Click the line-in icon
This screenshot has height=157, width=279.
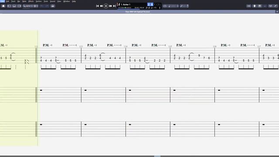[276, 6]
